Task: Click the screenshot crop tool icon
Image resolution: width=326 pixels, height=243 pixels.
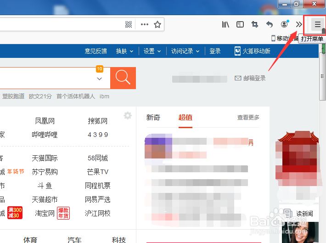Action: tap(255, 24)
